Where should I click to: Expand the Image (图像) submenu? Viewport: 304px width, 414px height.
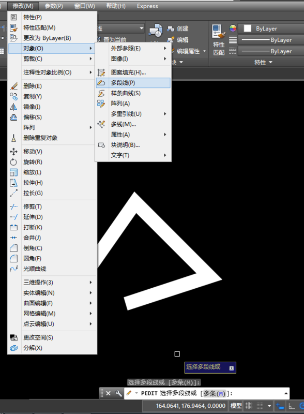(x=133, y=58)
